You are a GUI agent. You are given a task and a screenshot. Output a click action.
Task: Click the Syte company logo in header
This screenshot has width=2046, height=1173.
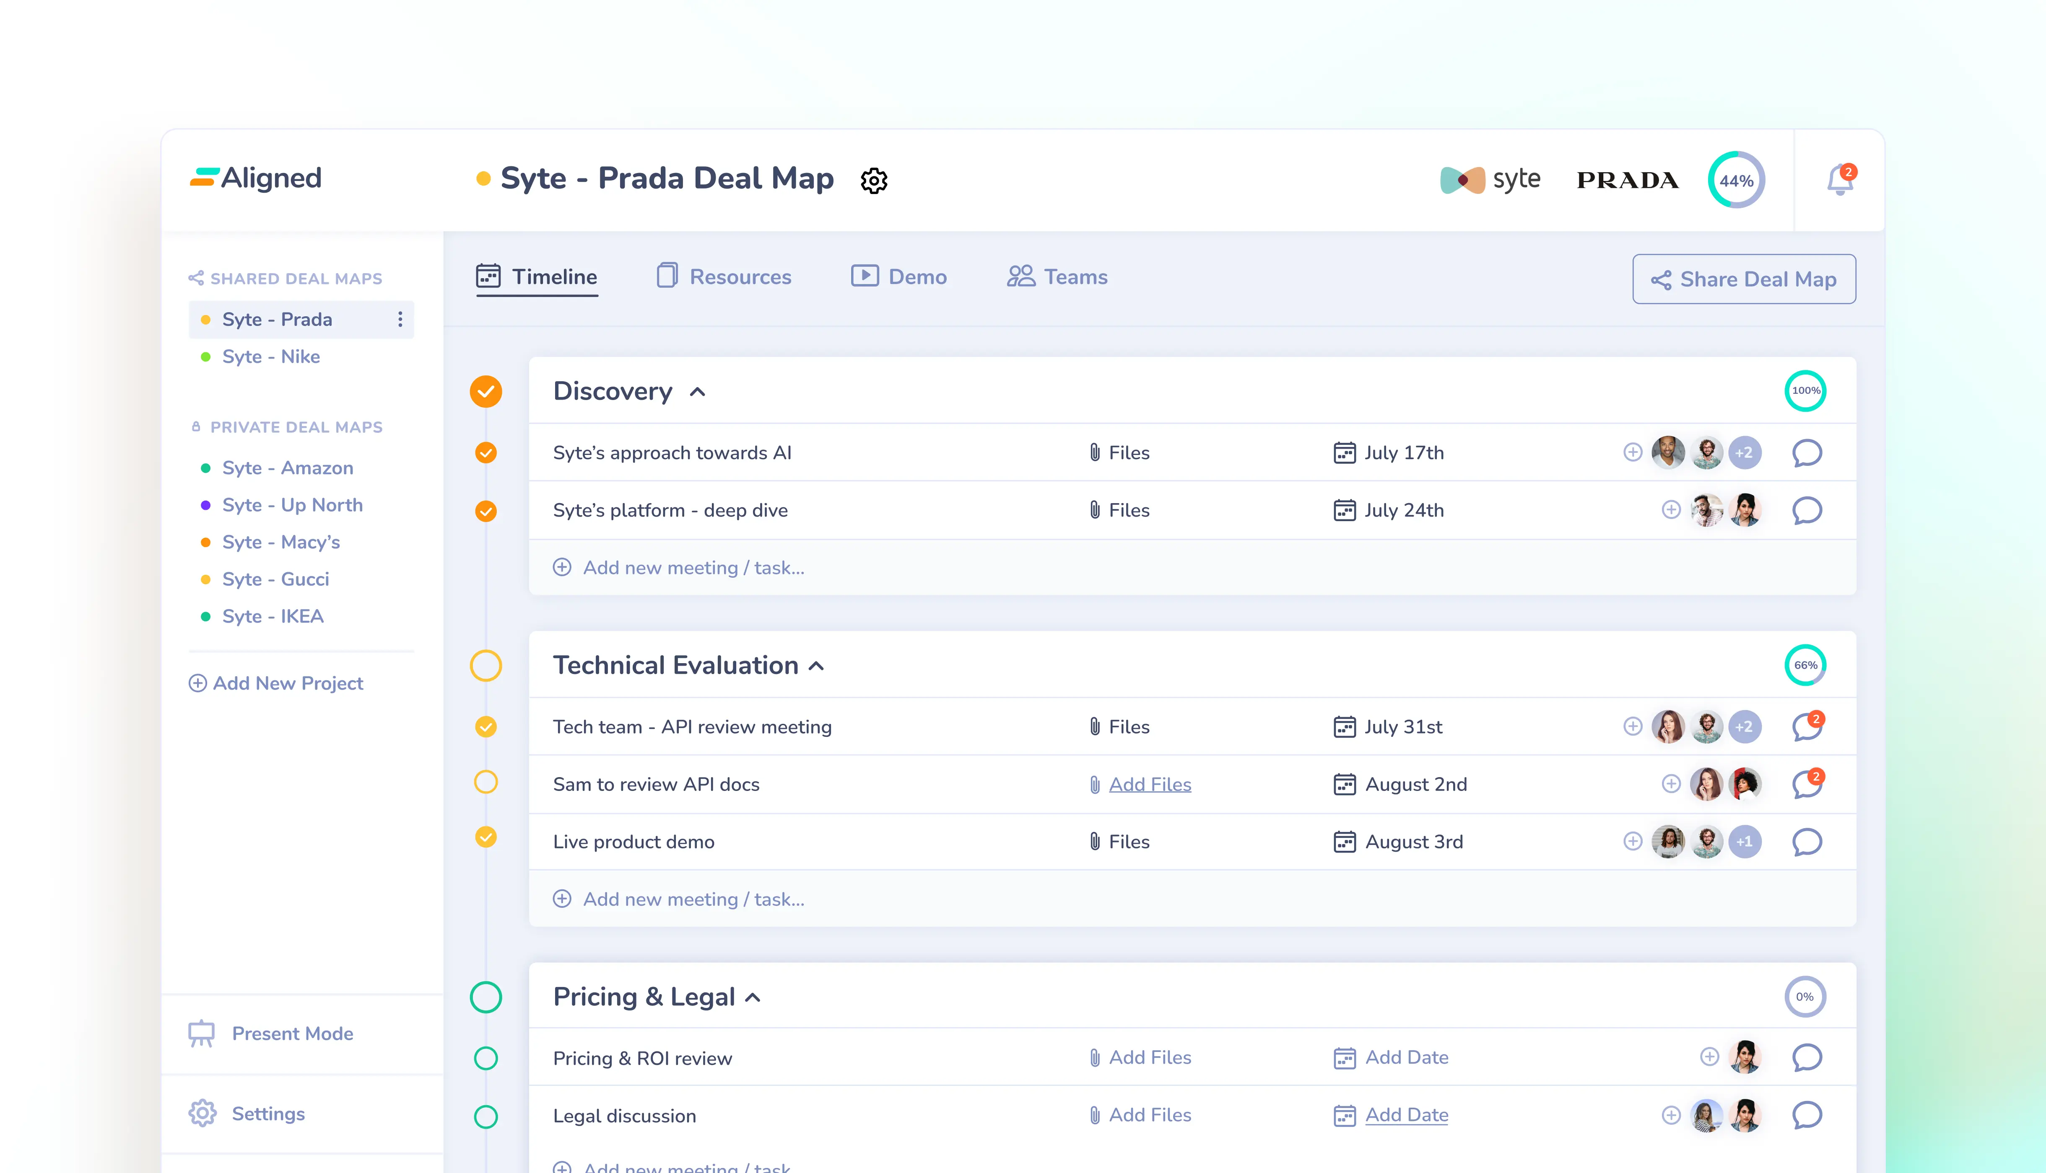click(1490, 180)
